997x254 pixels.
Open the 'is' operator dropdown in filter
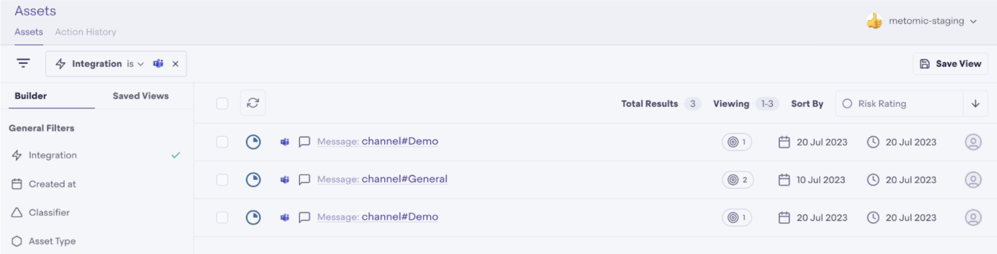click(135, 64)
